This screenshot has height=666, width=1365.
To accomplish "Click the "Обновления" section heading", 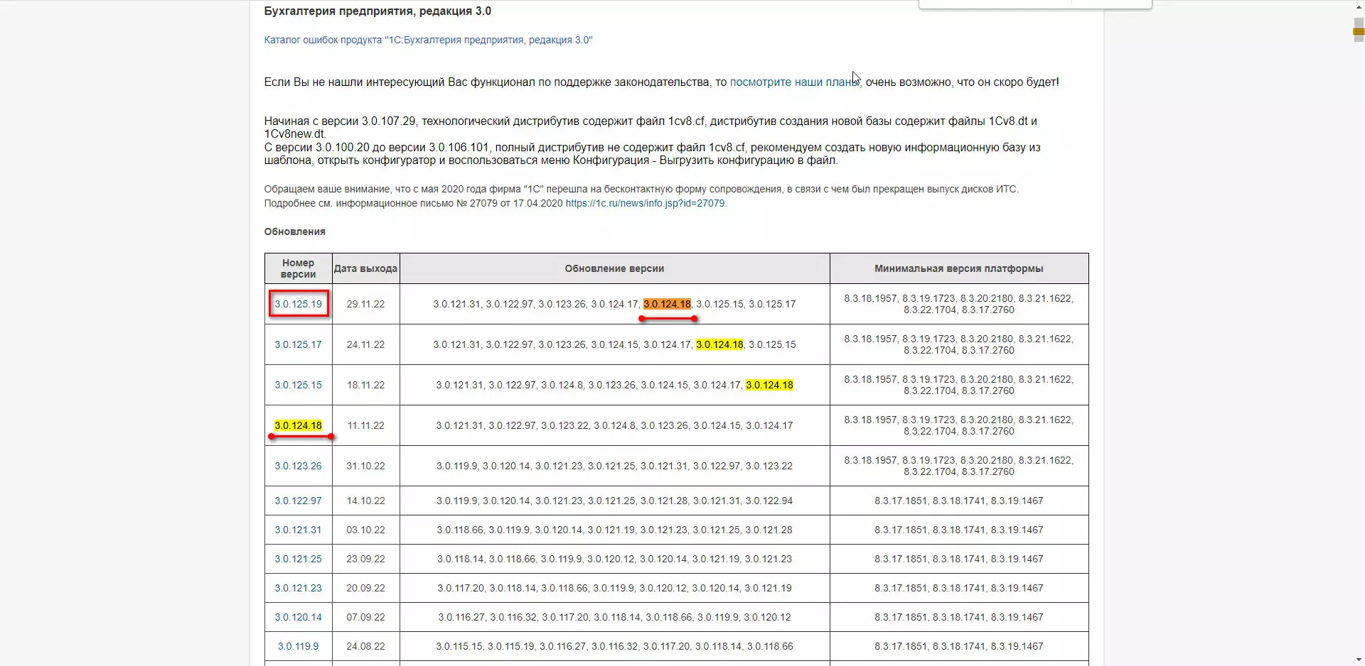I will point(294,231).
